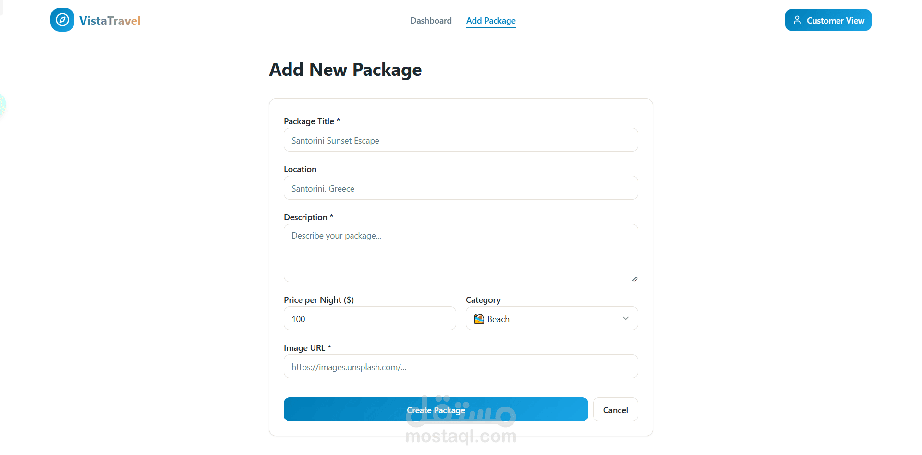Viewport: 922px width, 455px height.
Task: Open the Beach category select box
Action: pos(551,319)
